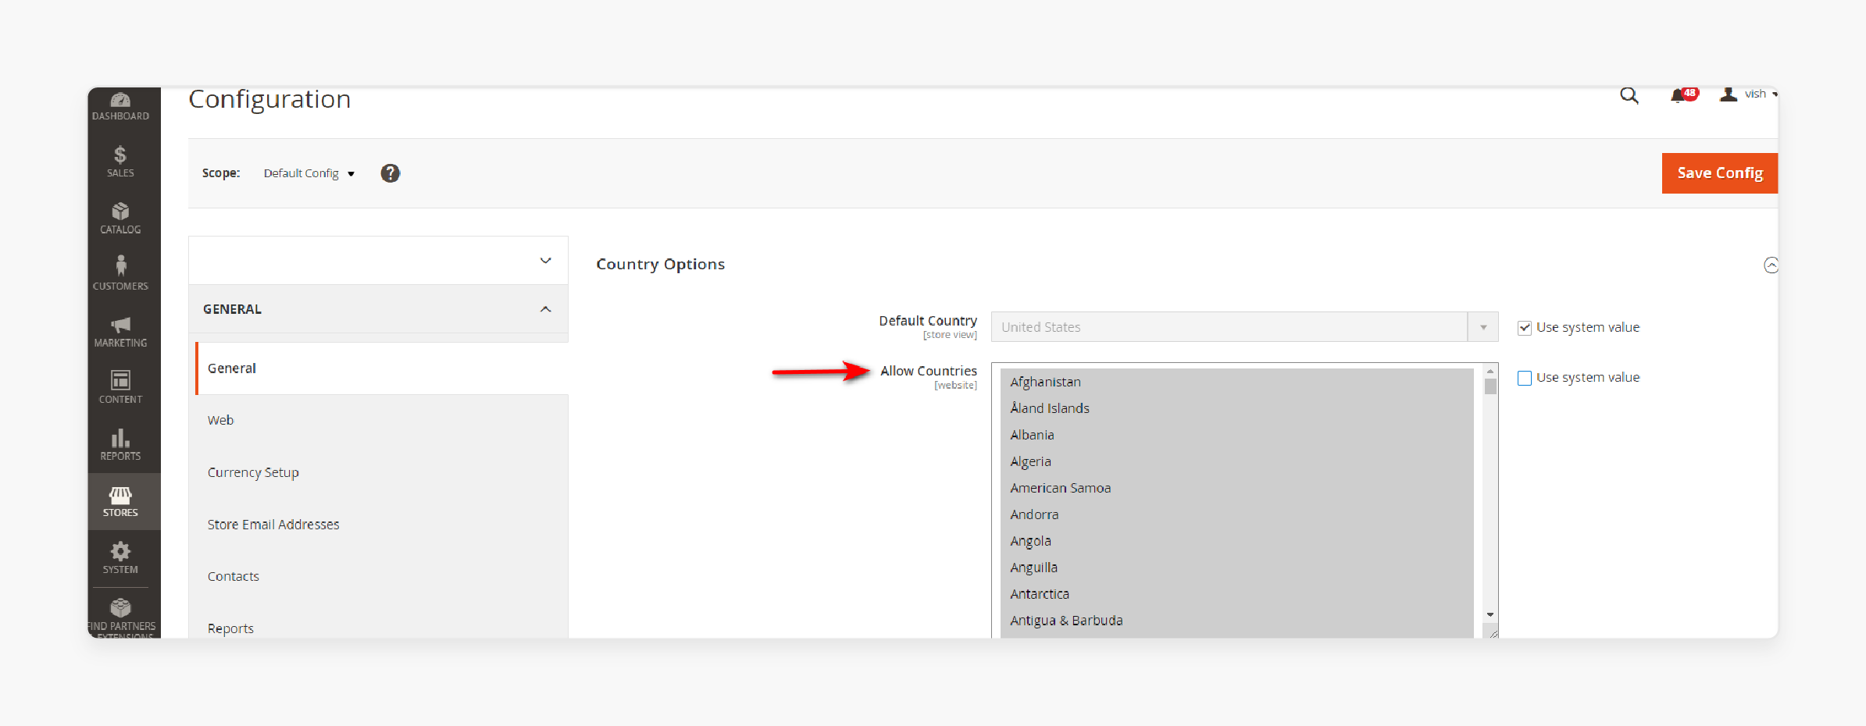This screenshot has width=1866, height=726.
Task: Select Albania in Allow Countries
Action: tap(1236, 435)
